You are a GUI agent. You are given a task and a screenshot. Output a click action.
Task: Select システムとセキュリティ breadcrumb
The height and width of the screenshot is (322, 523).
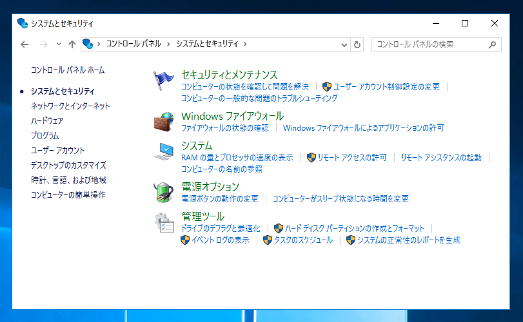tap(207, 44)
